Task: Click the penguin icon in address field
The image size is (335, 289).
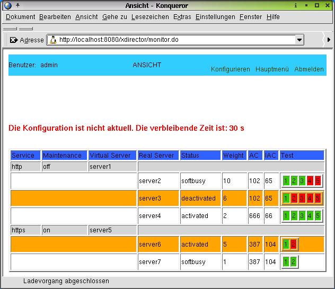Action: [53, 40]
